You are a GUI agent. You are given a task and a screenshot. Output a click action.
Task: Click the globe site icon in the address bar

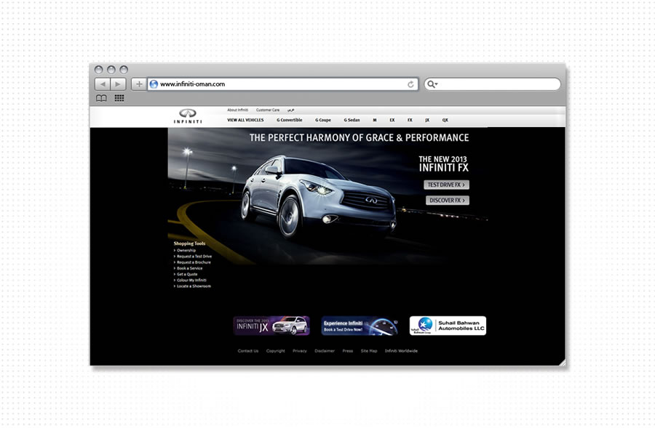(x=154, y=84)
